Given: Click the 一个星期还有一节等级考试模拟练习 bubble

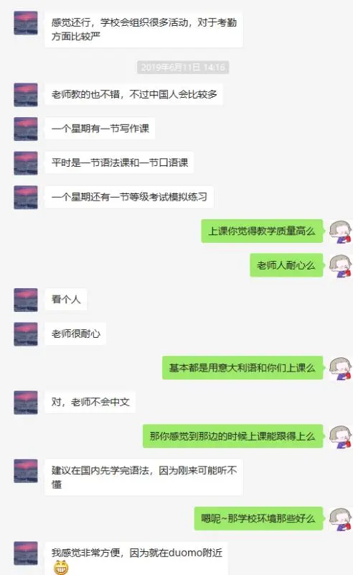Looking at the screenshot, I should click(x=129, y=197).
